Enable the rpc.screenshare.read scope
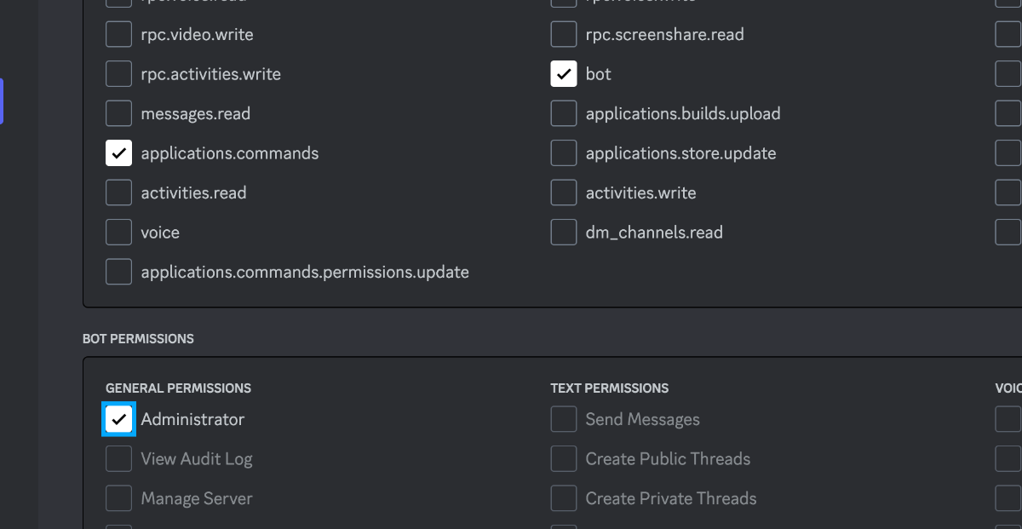Screen dimensions: 1022x529 click(x=564, y=35)
